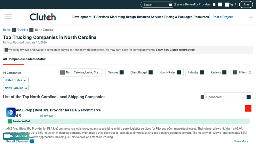This screenshot has height=144, width=256.
Task: Click Show More on AMZ Prep description
Action: [241, 141]
